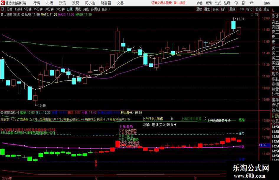Open the 问小达 menu
Screen dimensions: 279x180
coord(90,3)
